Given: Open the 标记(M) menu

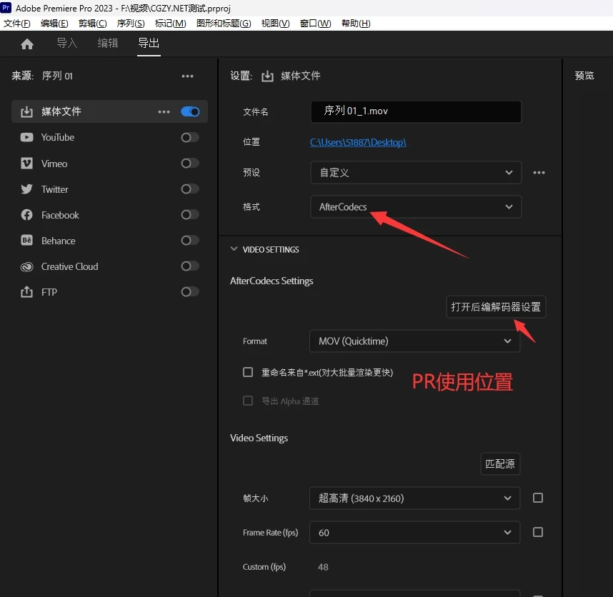Looking at the screenshot, I should (171, 24).
